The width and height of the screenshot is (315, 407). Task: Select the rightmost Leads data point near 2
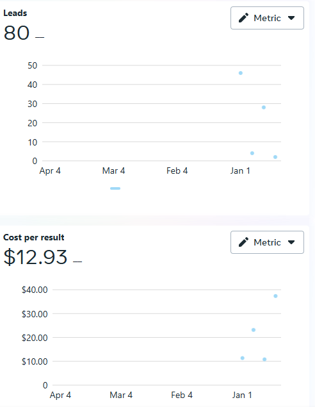[275, 157]
